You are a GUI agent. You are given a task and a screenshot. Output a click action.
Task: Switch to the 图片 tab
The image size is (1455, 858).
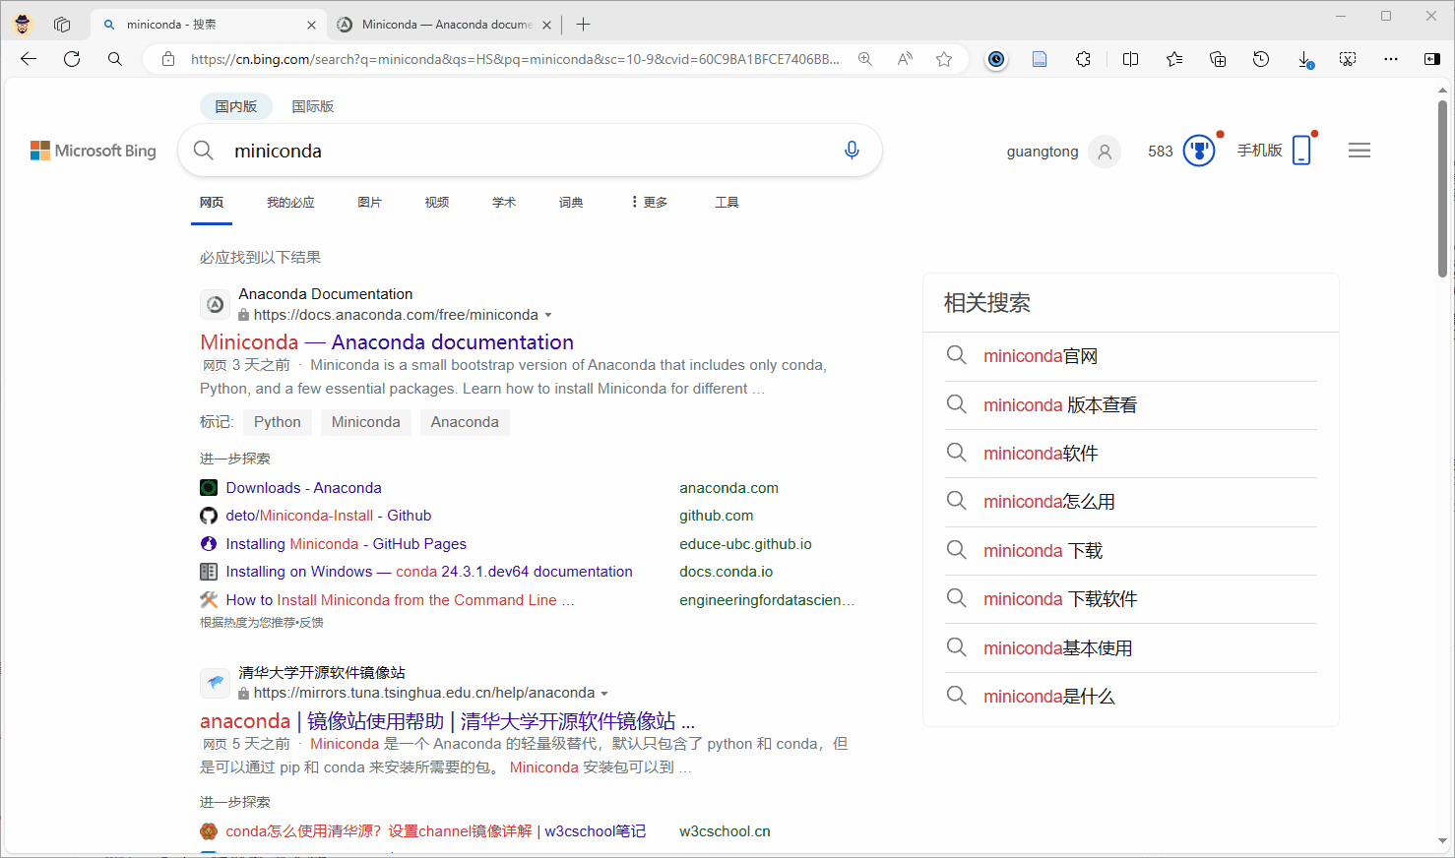click(x=370, y=202)
